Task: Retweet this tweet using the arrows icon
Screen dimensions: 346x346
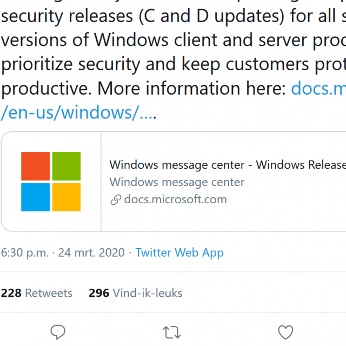Action: (172, 332)
